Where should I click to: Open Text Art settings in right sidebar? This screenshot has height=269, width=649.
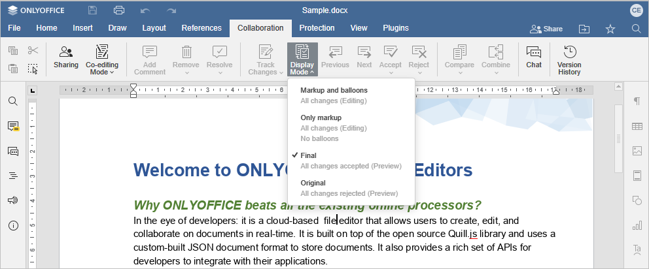coord(637,249)
